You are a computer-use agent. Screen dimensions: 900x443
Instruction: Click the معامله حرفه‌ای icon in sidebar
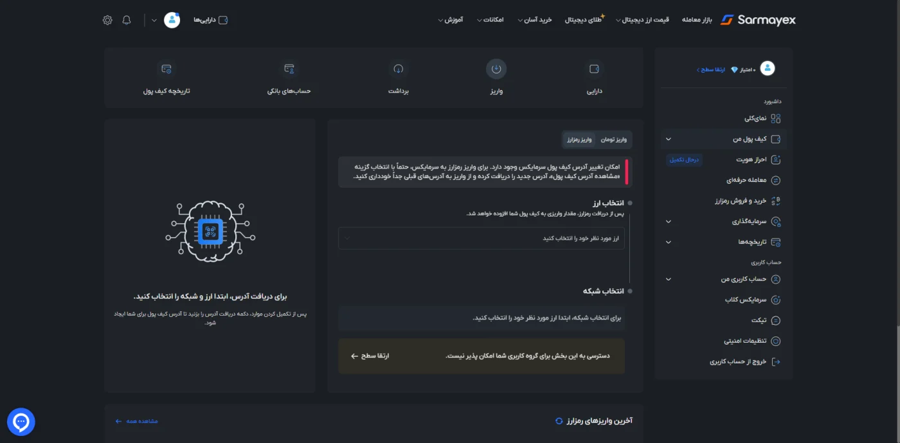click(x=776, y=180)
